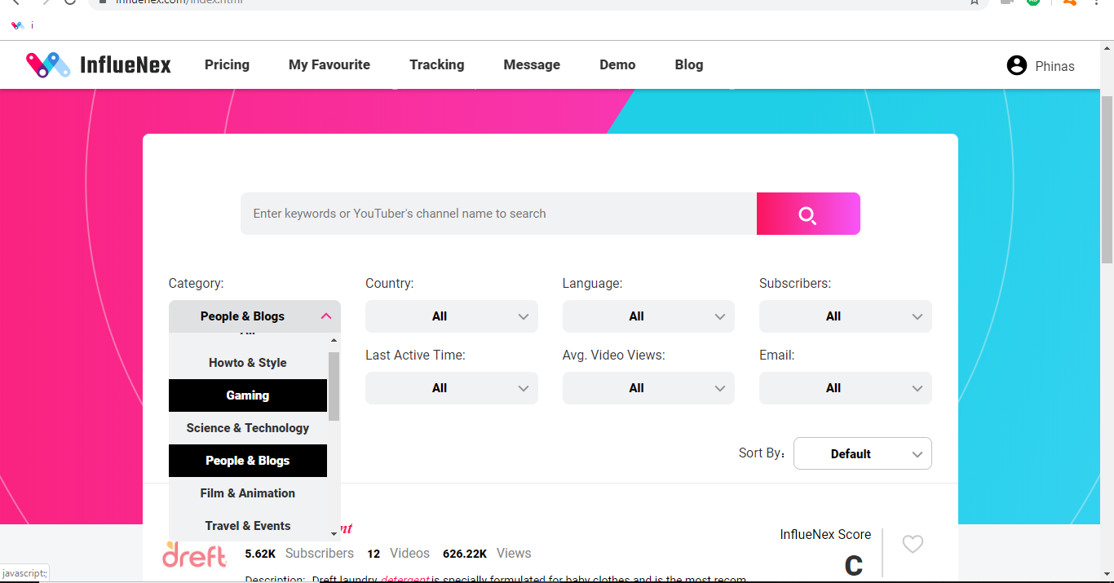The width and height of the screenshot is (1114, 583).
Task: Open the Last Active Time dropdown
Action: pyautogui.click(x=452, y=388)
